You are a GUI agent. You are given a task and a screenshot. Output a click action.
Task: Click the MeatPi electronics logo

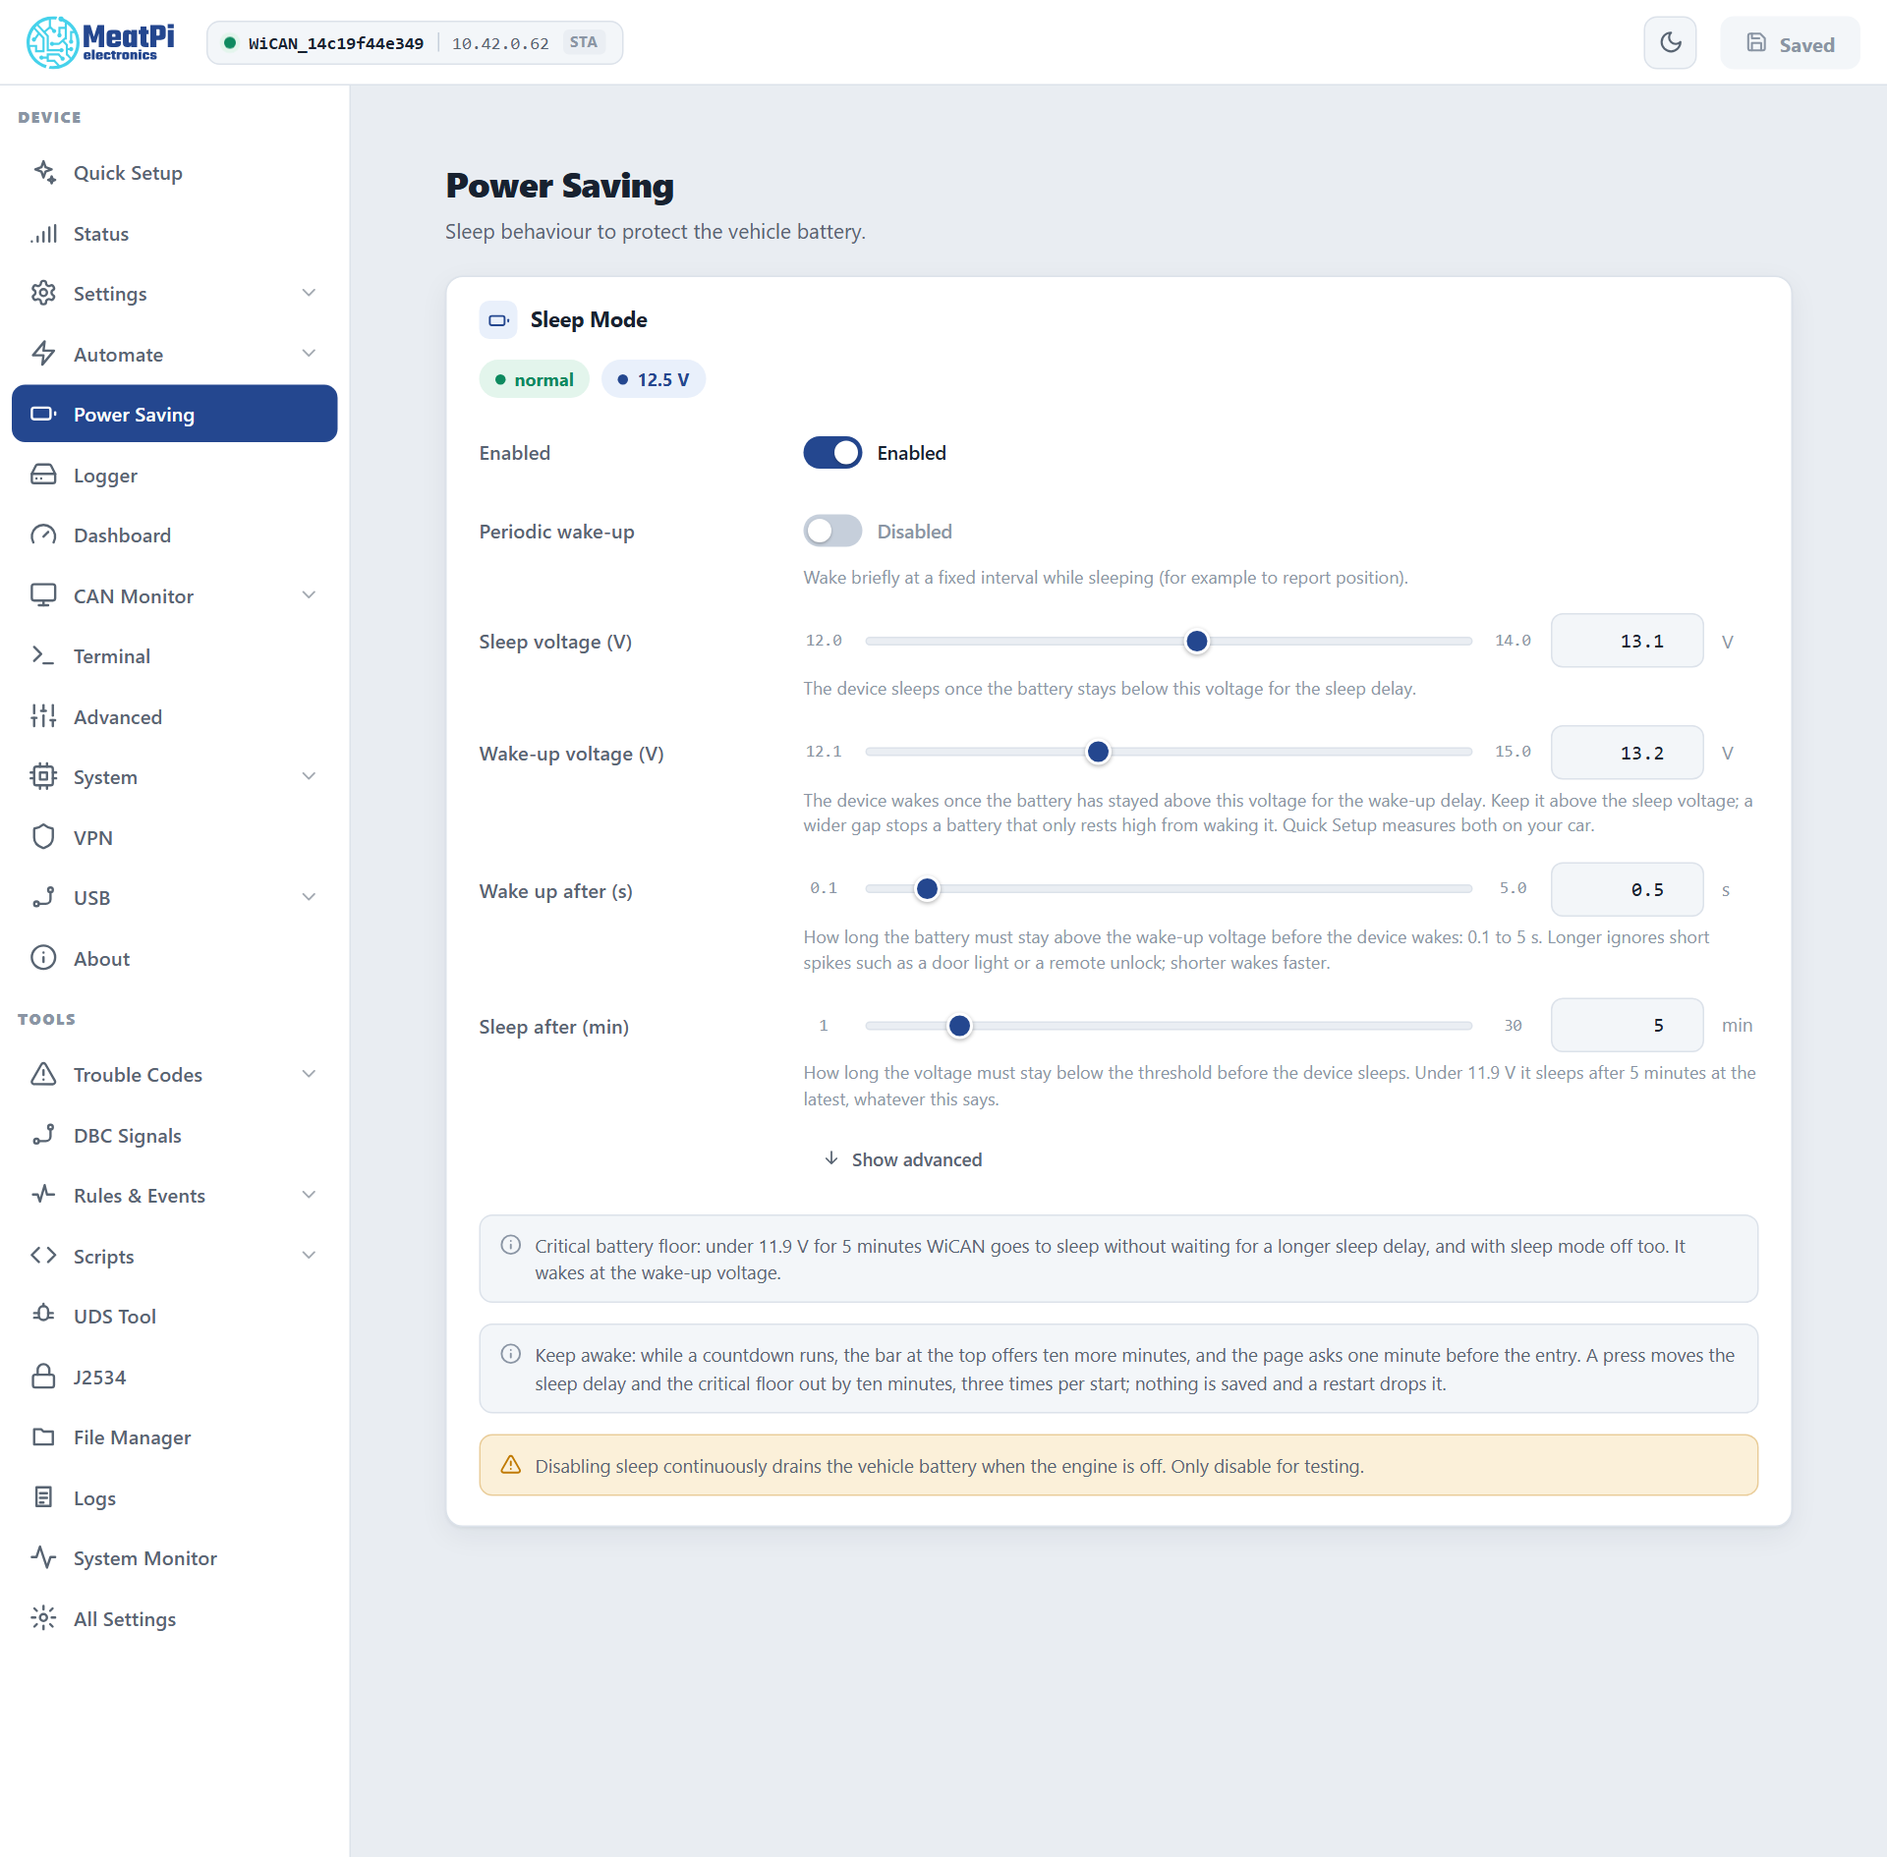[100, 42]
